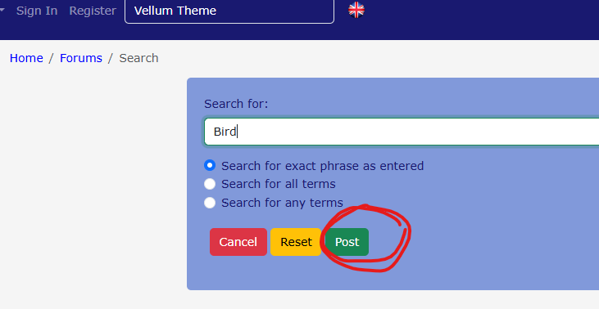
Task: Click the 'Search for all terms' label text
Action: point(279,184)
